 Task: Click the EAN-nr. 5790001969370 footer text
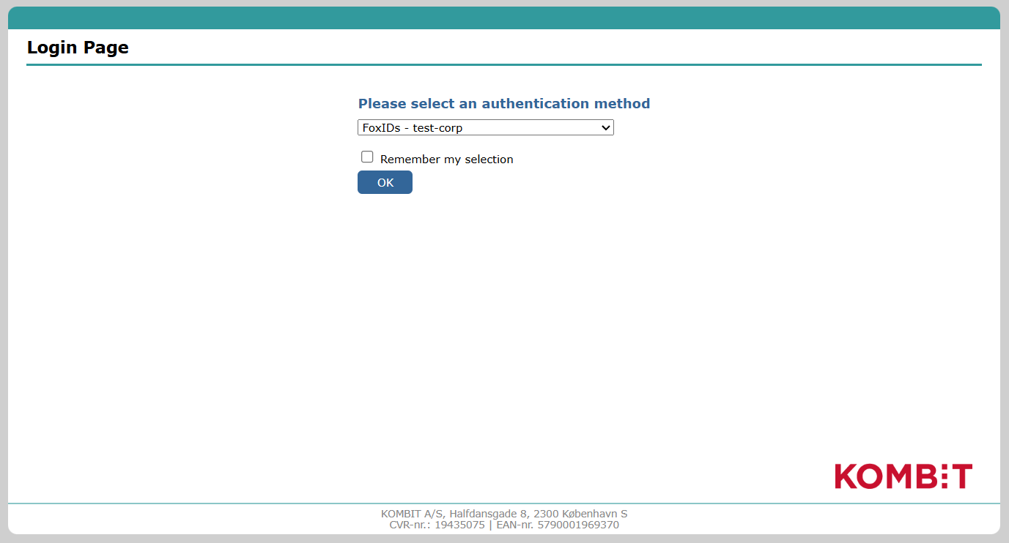coord(559,525)
